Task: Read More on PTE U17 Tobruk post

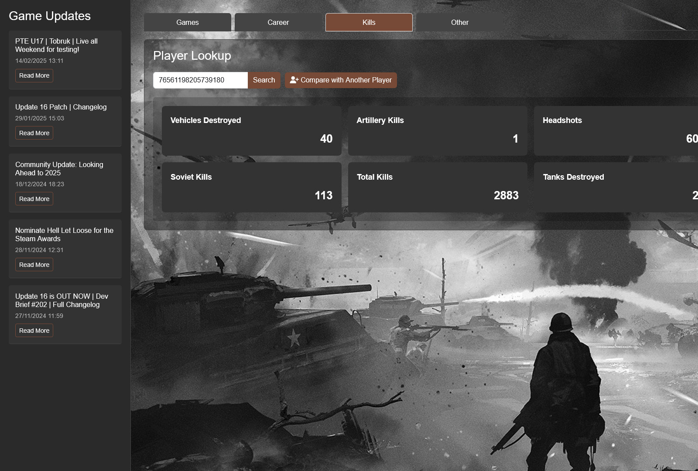Action: pyautogui.click(x=34, y=76)
